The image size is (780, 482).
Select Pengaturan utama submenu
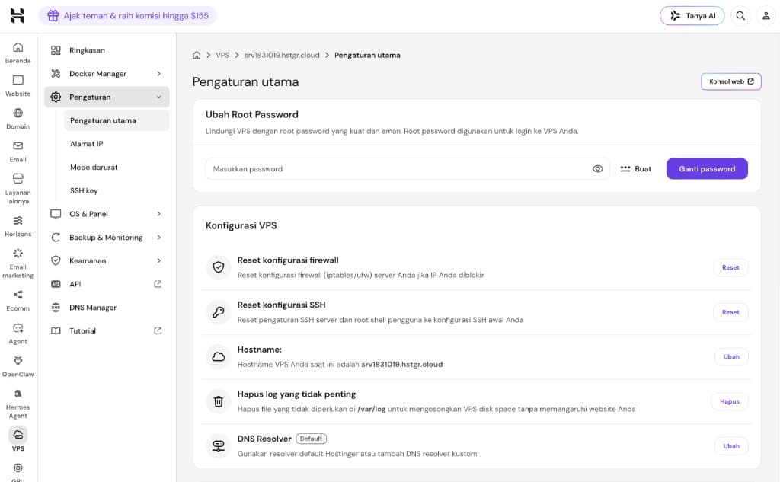(117, 120)
